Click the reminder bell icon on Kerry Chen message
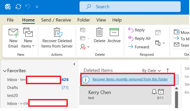 (x=154, y=92)
